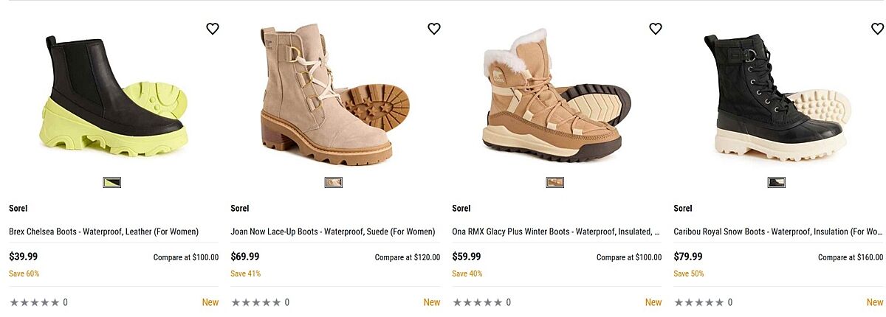886x317 pixels.
Task: Pick the black swatch under Caribou Royal boots
Action: pyautogui.click(x=777, y=182)
